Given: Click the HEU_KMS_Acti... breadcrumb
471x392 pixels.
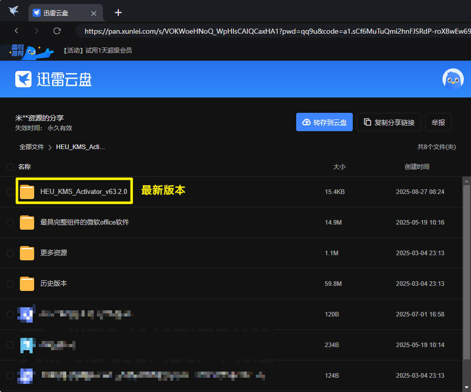Looking at the screenshot, I should [x=81, y=147].
